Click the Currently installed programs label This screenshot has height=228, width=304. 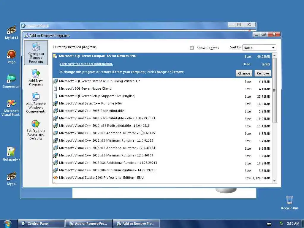click(x=75, y=47)
